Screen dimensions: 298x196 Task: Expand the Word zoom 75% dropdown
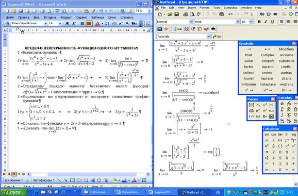149,11
